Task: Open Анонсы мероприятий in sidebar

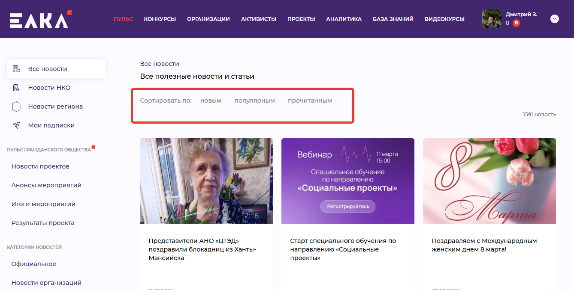Action: (46, 185)
